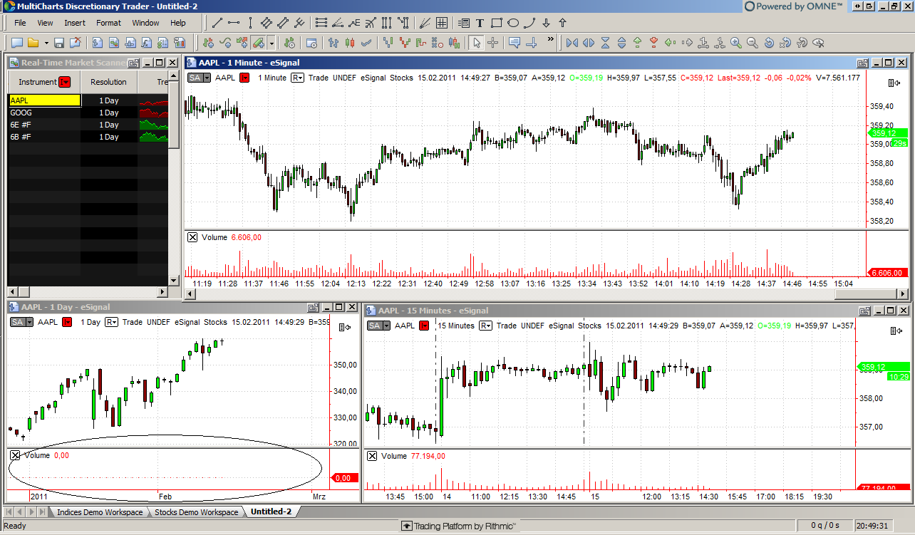The width and height of the screenshot is (915, 535).
Task: Open the R resolution dropdown in 1 Day chart
Action: pos(112,322)
